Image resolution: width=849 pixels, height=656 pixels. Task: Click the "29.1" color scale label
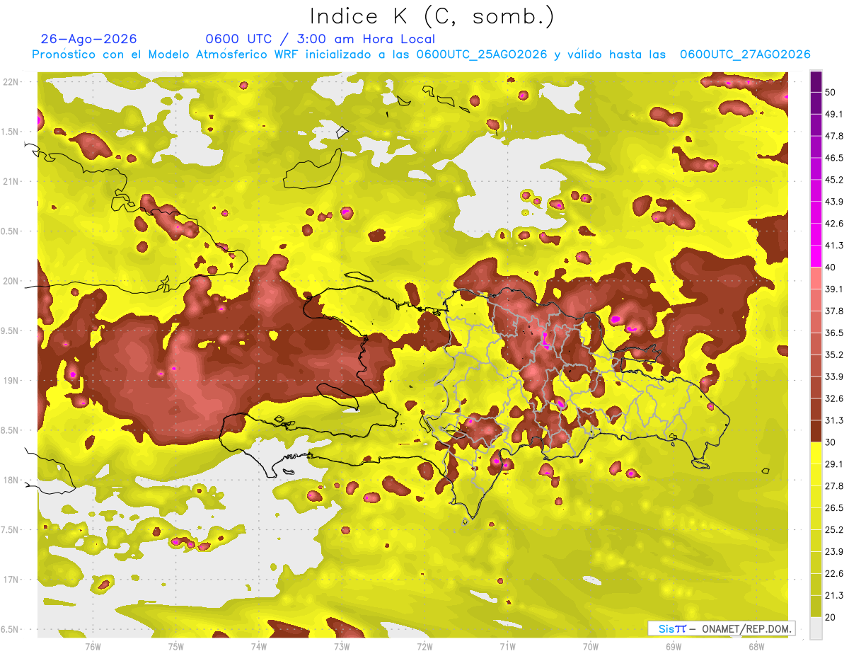[834, 464]
